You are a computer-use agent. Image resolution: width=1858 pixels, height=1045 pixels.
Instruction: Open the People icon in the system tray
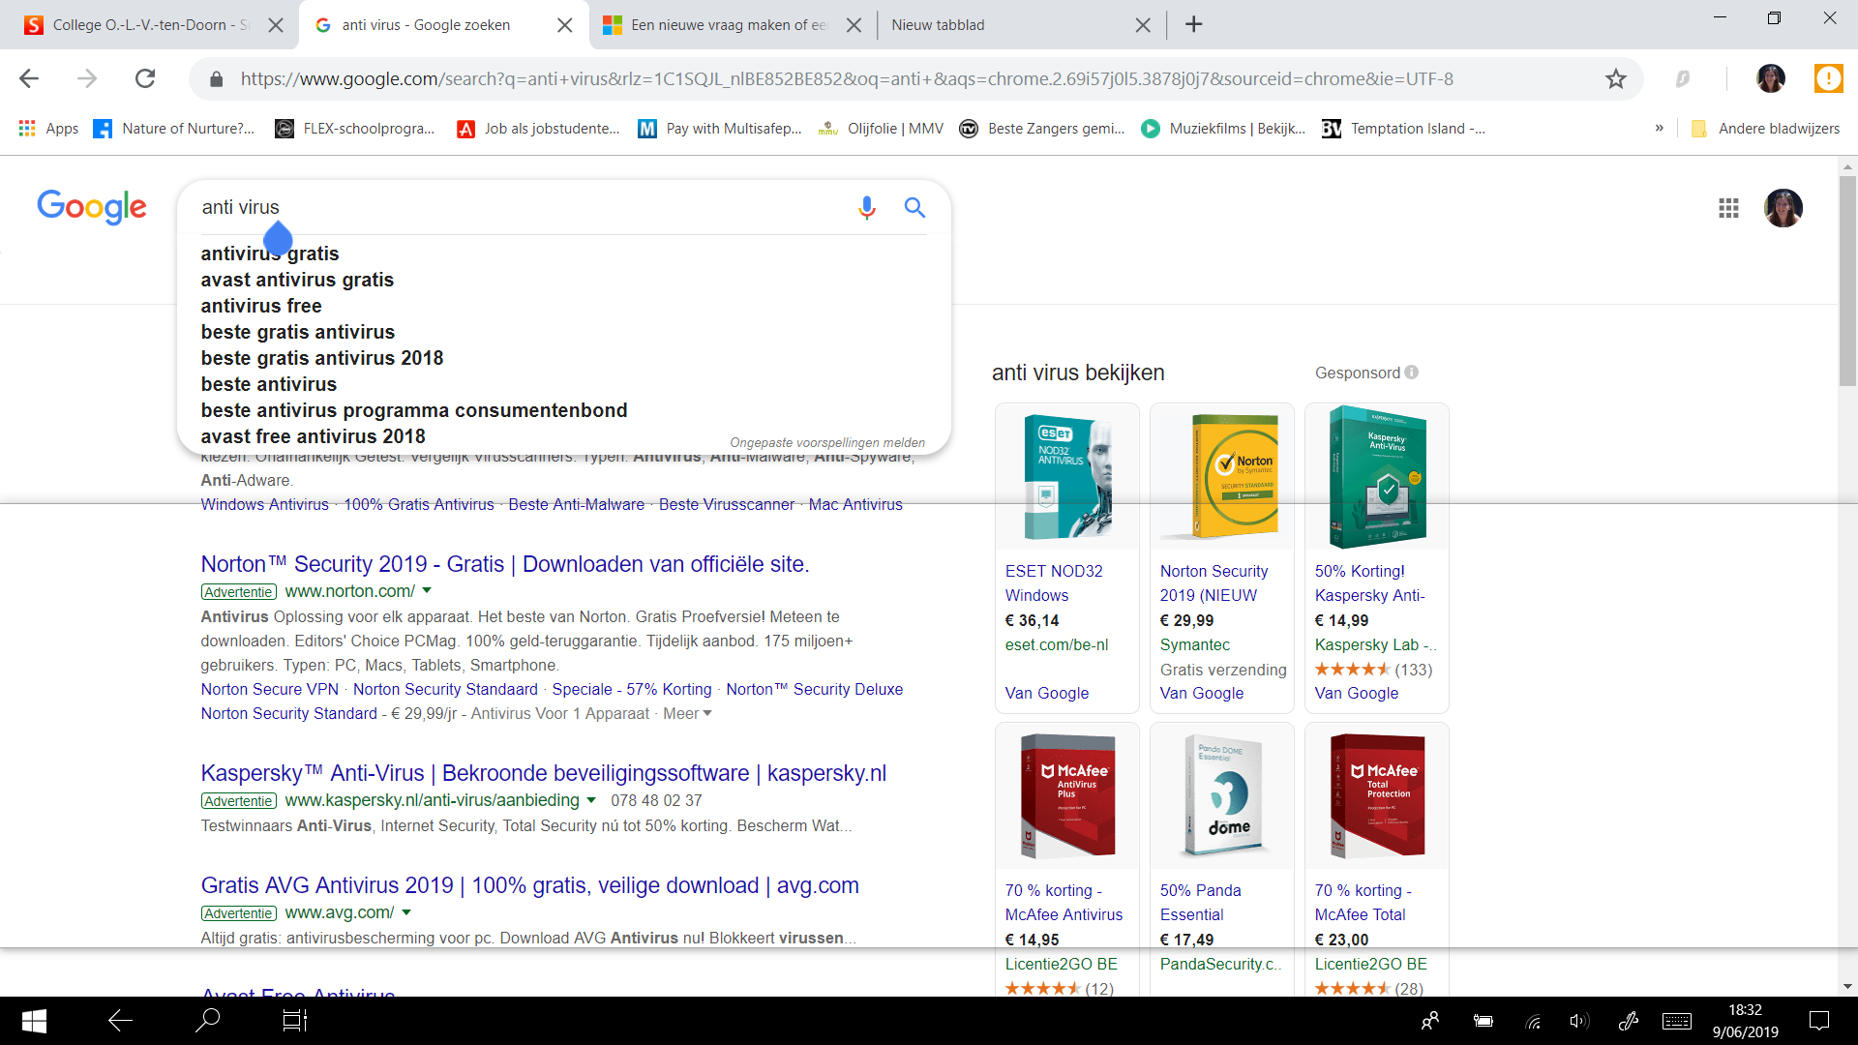(1429, 1021)
